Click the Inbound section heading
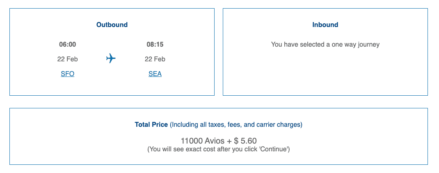The width and height of the screenshot is (439, 173). (325, 25)
